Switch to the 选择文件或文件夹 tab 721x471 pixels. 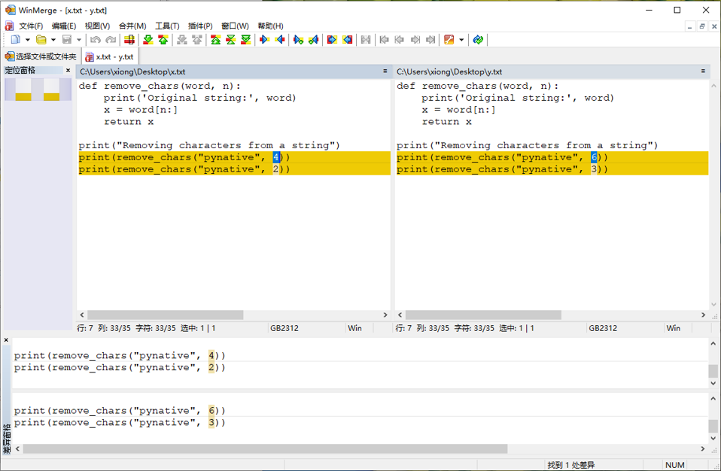tap(41, 56)
